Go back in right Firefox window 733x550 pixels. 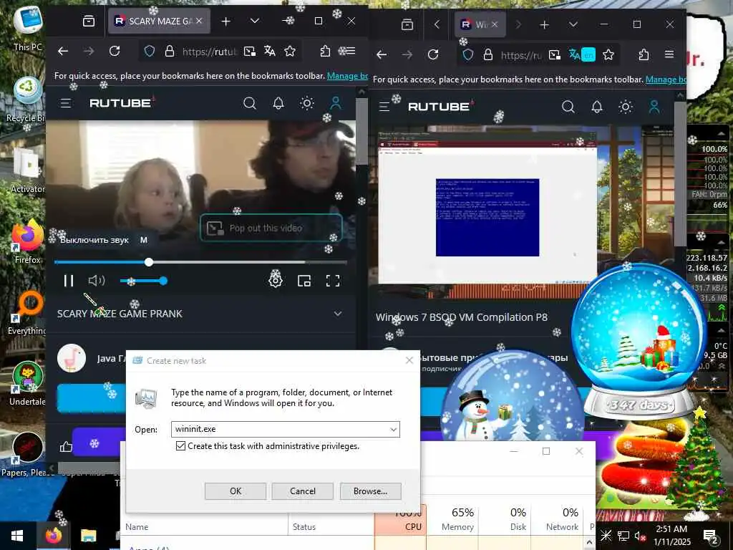[382, 54]
